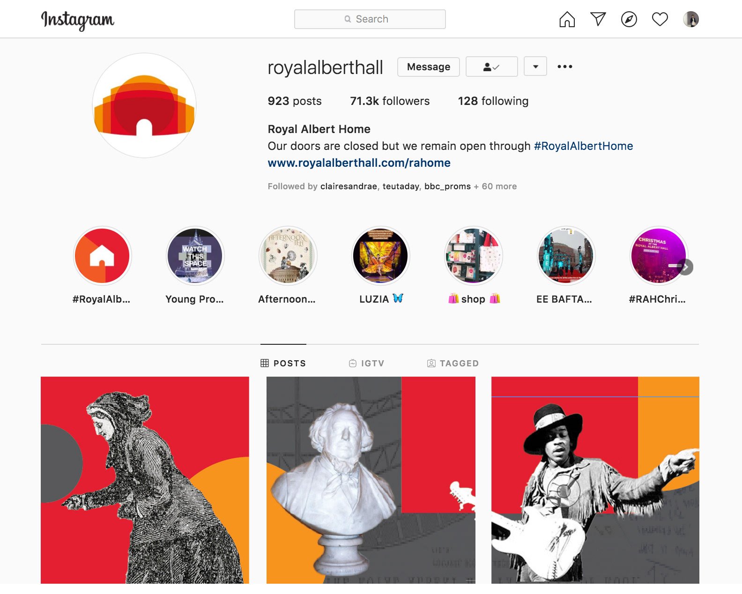Open Direct messages paper plane icon

598,19
